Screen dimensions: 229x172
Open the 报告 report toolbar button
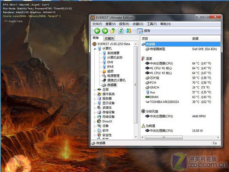coord(144,31)
